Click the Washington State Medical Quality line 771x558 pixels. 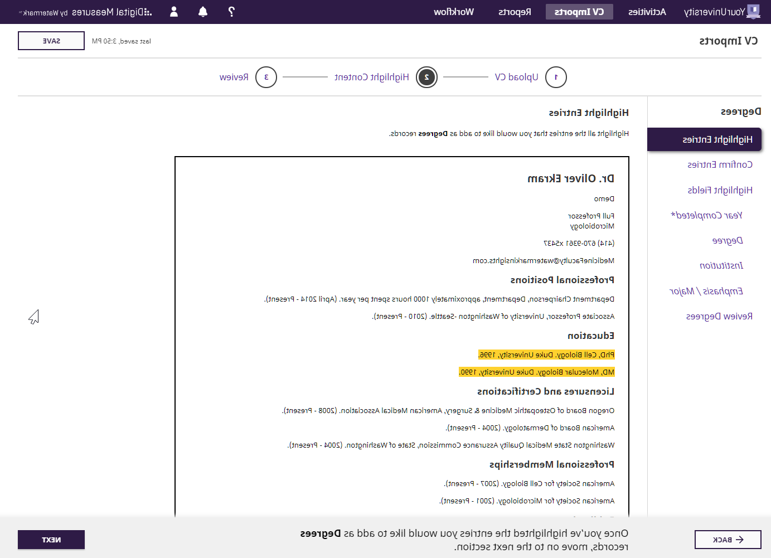pos(451,445)
